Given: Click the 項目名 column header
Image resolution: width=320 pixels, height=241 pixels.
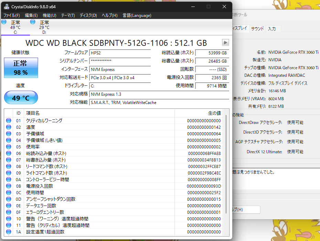Looking at the screenshot, I should (99, 113).
